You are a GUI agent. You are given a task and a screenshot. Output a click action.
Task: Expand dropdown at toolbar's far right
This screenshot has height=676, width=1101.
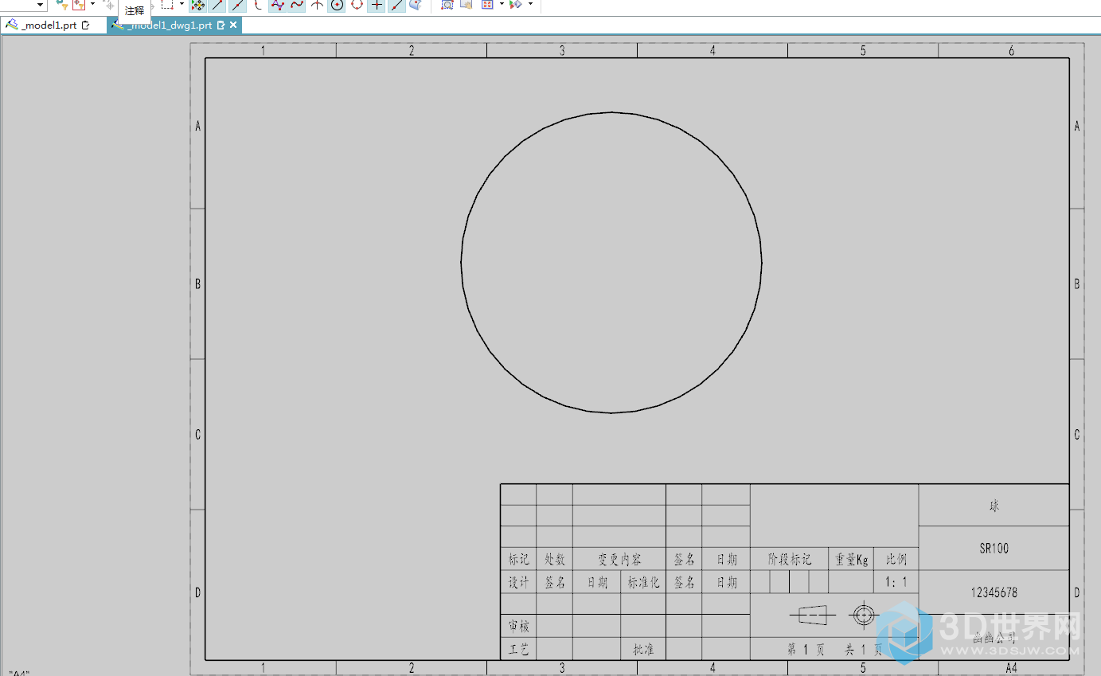(529, 4)
